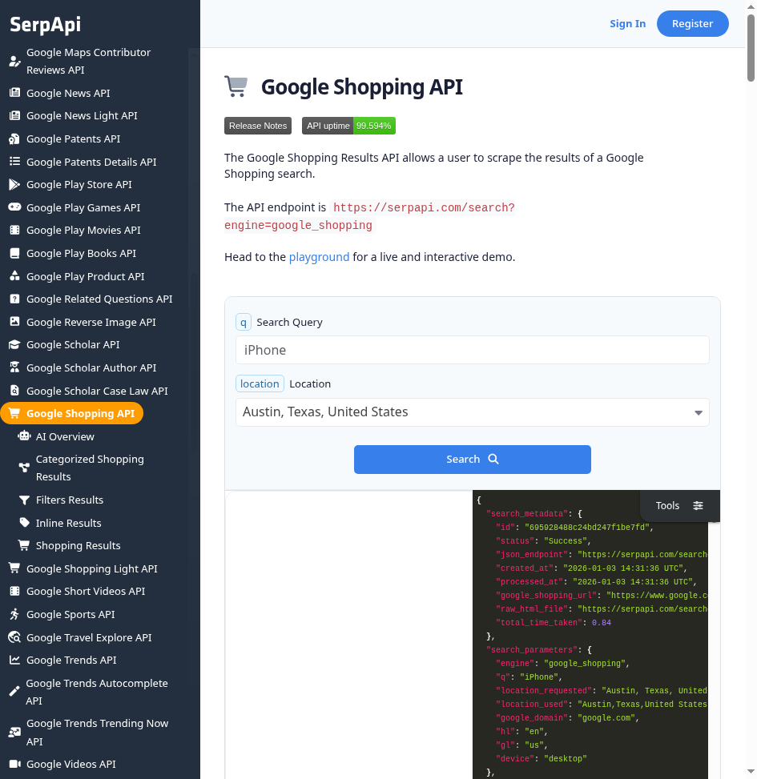
Task: Click the location parameter badge
Action: (260, 383)
